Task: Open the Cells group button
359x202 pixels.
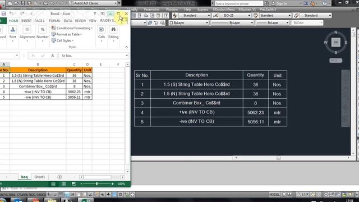Action: 102,34
